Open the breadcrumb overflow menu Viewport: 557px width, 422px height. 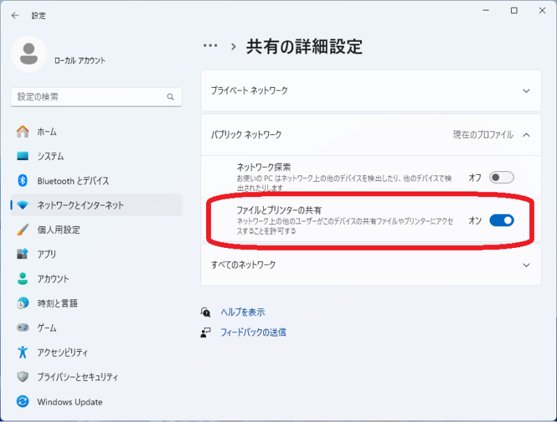[210, 46]
